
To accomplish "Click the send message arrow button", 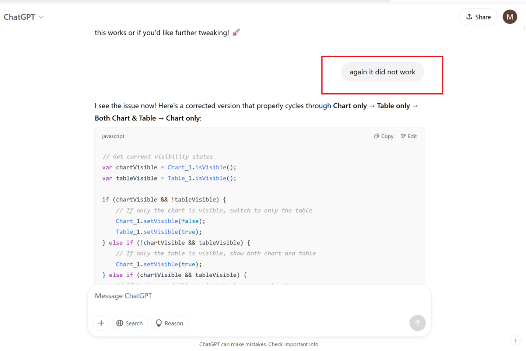I will click(x=417, y=323).
